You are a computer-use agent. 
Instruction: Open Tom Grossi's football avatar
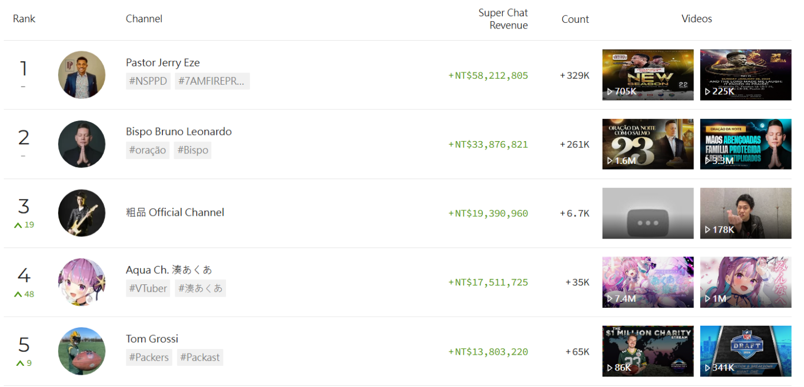click(x=82, y=351)
